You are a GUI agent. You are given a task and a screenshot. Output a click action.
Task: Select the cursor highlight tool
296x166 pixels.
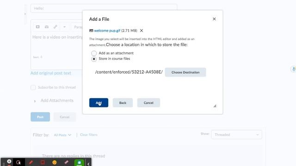18,162
